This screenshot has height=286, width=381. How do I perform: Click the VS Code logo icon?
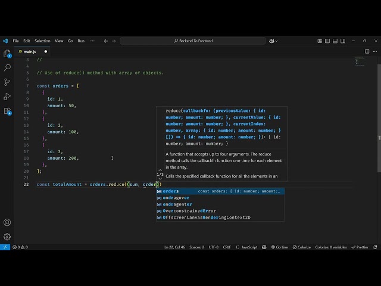[5, 41]
